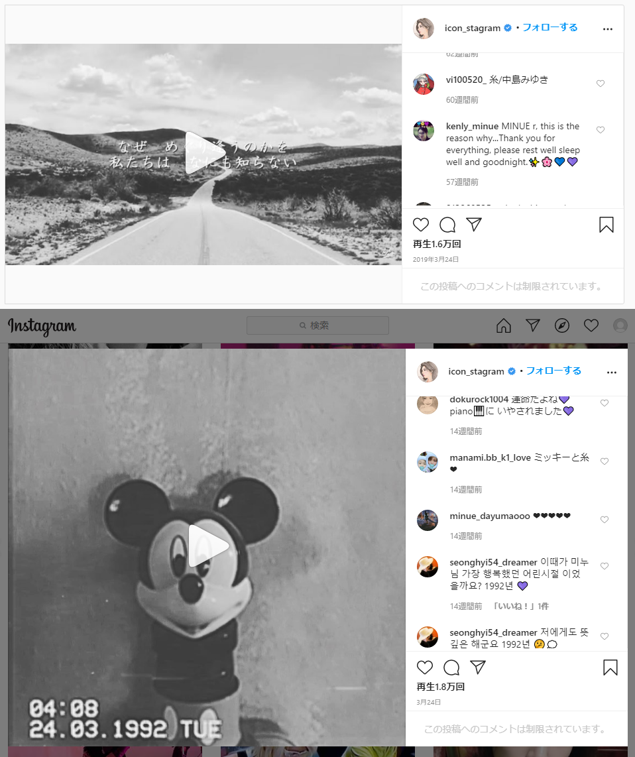Click the 3月24日 date in the bottom post
This screenshot has width=635, height=757.
(x=429, y=702)
